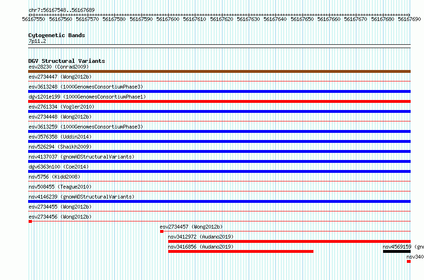The height and width of the screenshot is (280, 424).
Task: Open the nsv4569159 variant label
Action: tap(403, 247)
